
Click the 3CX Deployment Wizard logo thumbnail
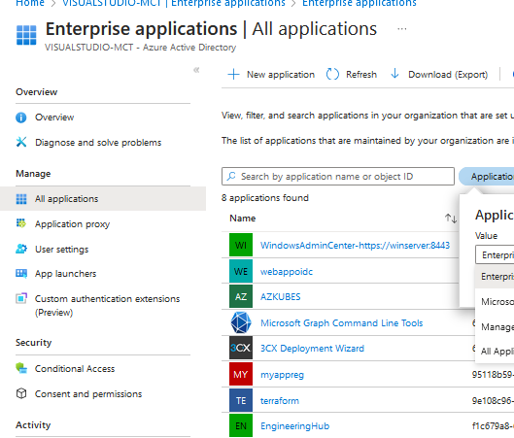click(241, 348)
